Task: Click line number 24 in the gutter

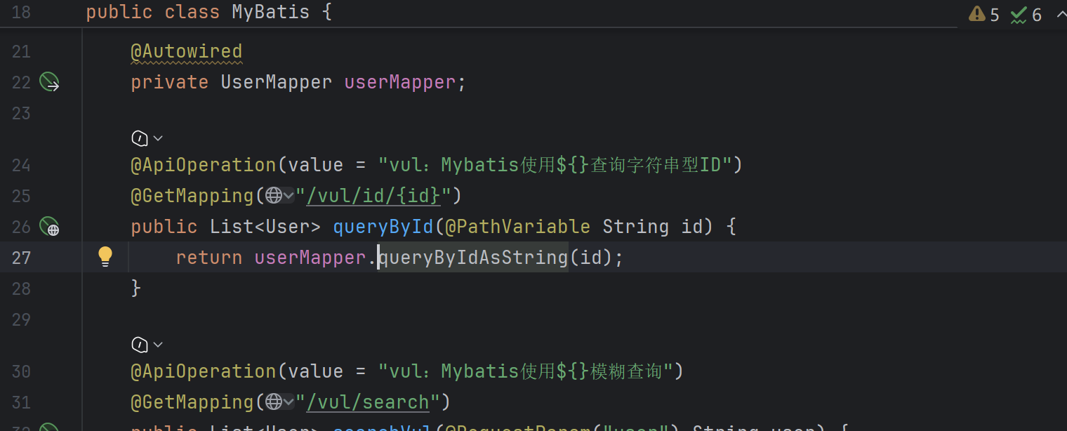Action: (22, 165)
